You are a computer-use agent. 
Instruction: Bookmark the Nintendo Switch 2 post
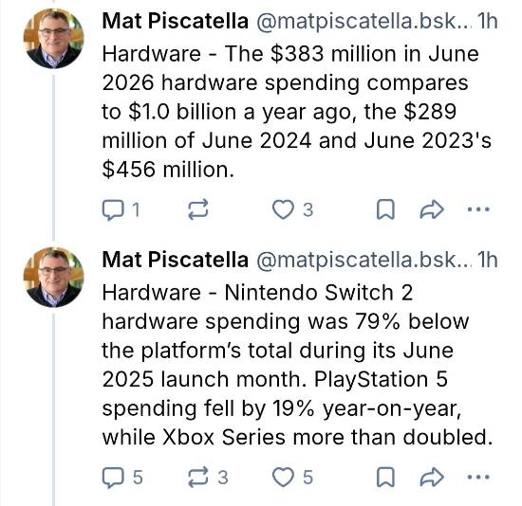(385, 478)
